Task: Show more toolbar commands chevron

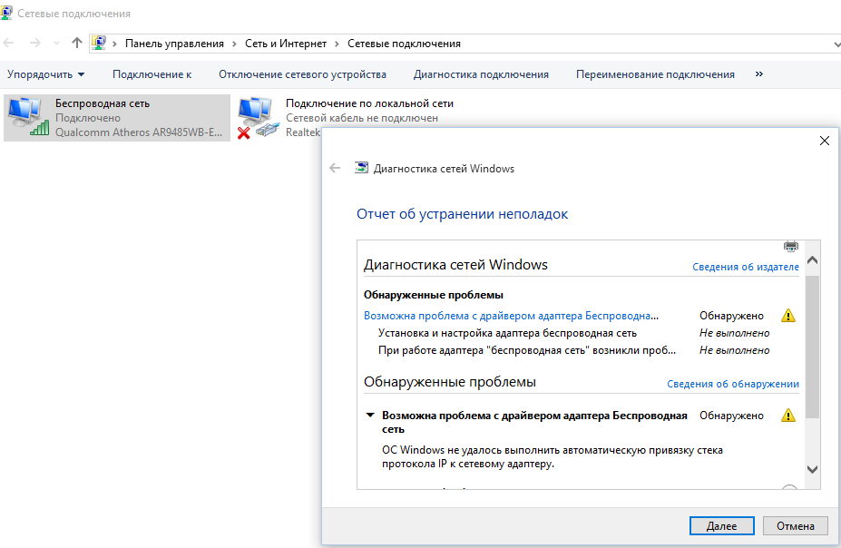Action: click(759, 74)
